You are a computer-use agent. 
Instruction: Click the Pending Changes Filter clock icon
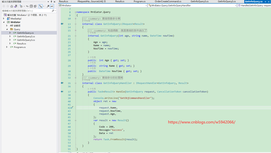point(21,6)
